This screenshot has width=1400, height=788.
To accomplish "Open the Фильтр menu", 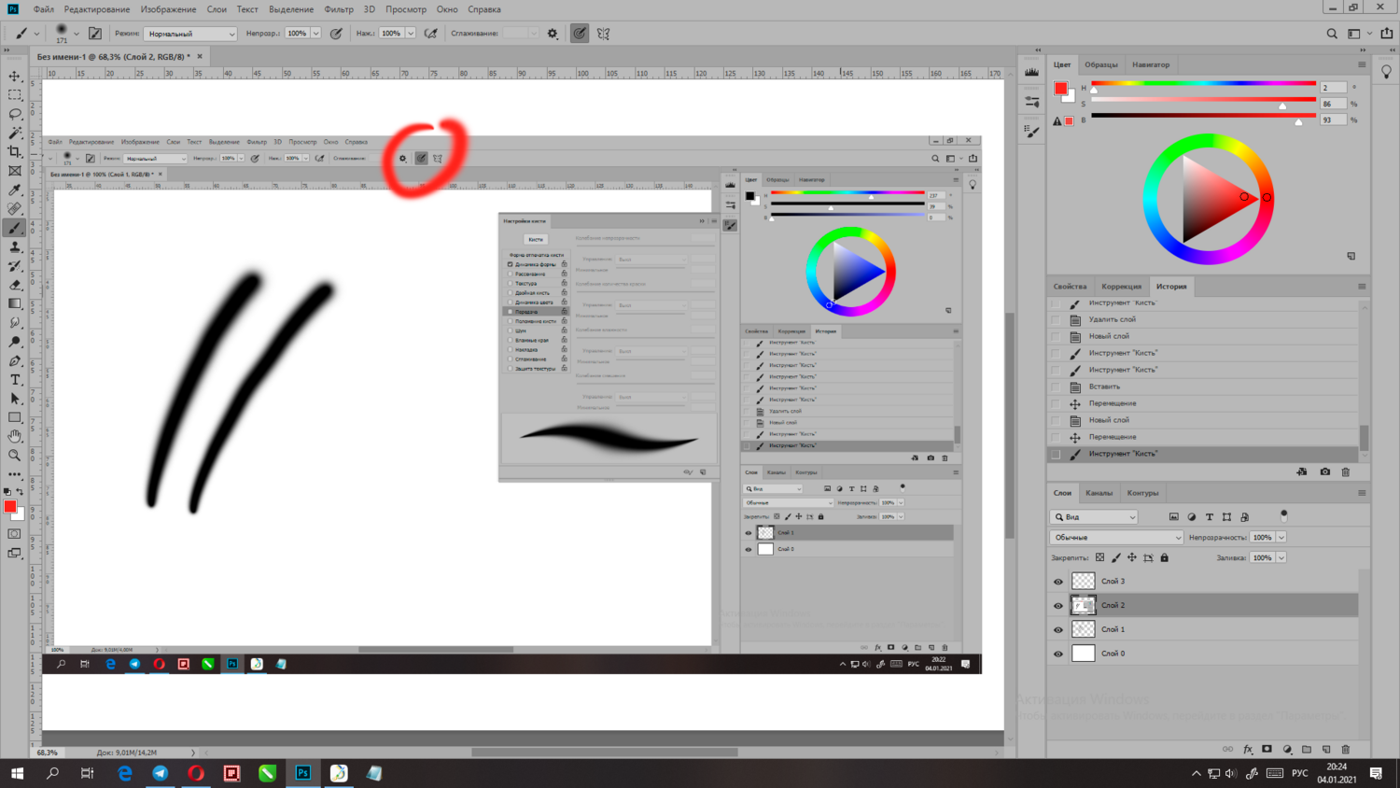I will point(339,9).
